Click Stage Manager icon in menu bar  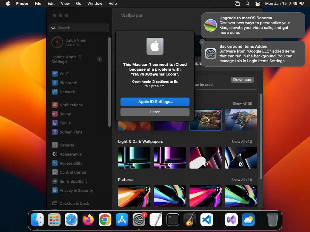tap(237, 4)
